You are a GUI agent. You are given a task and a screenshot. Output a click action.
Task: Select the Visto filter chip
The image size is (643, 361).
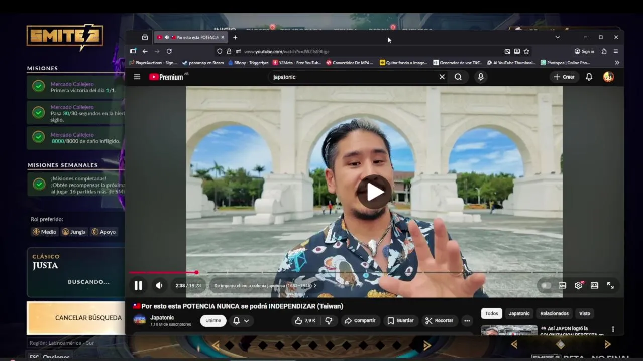coord(585,313)
